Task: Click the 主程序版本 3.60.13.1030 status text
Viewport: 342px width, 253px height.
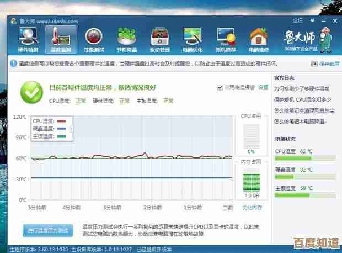Action: 39,249
